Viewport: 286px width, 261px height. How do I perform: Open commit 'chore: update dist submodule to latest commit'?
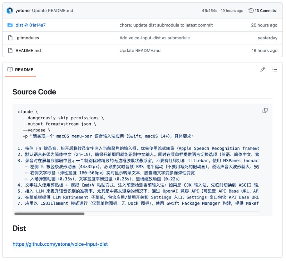click(166, 25)
